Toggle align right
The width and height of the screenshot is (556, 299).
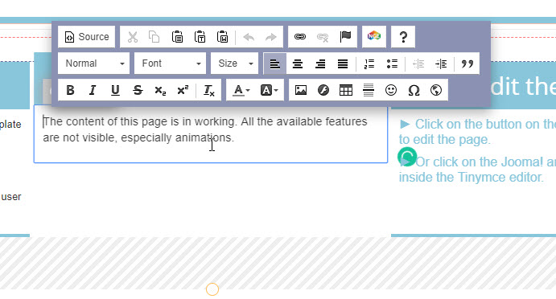pyautogui.click(x=320, y=63)
